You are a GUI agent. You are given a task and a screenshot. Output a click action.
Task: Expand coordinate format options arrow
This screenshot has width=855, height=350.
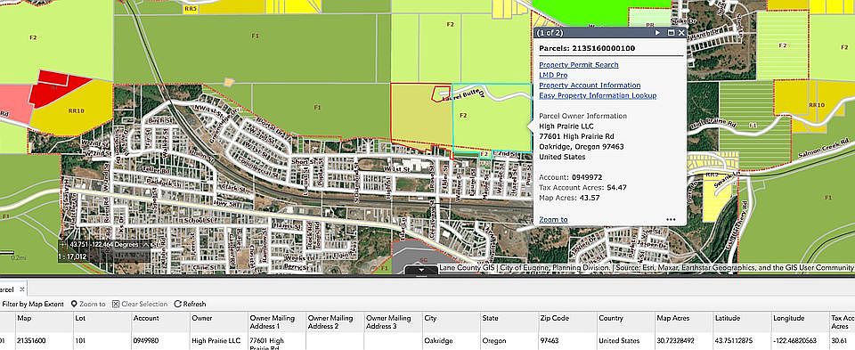(x=146, y=245)
